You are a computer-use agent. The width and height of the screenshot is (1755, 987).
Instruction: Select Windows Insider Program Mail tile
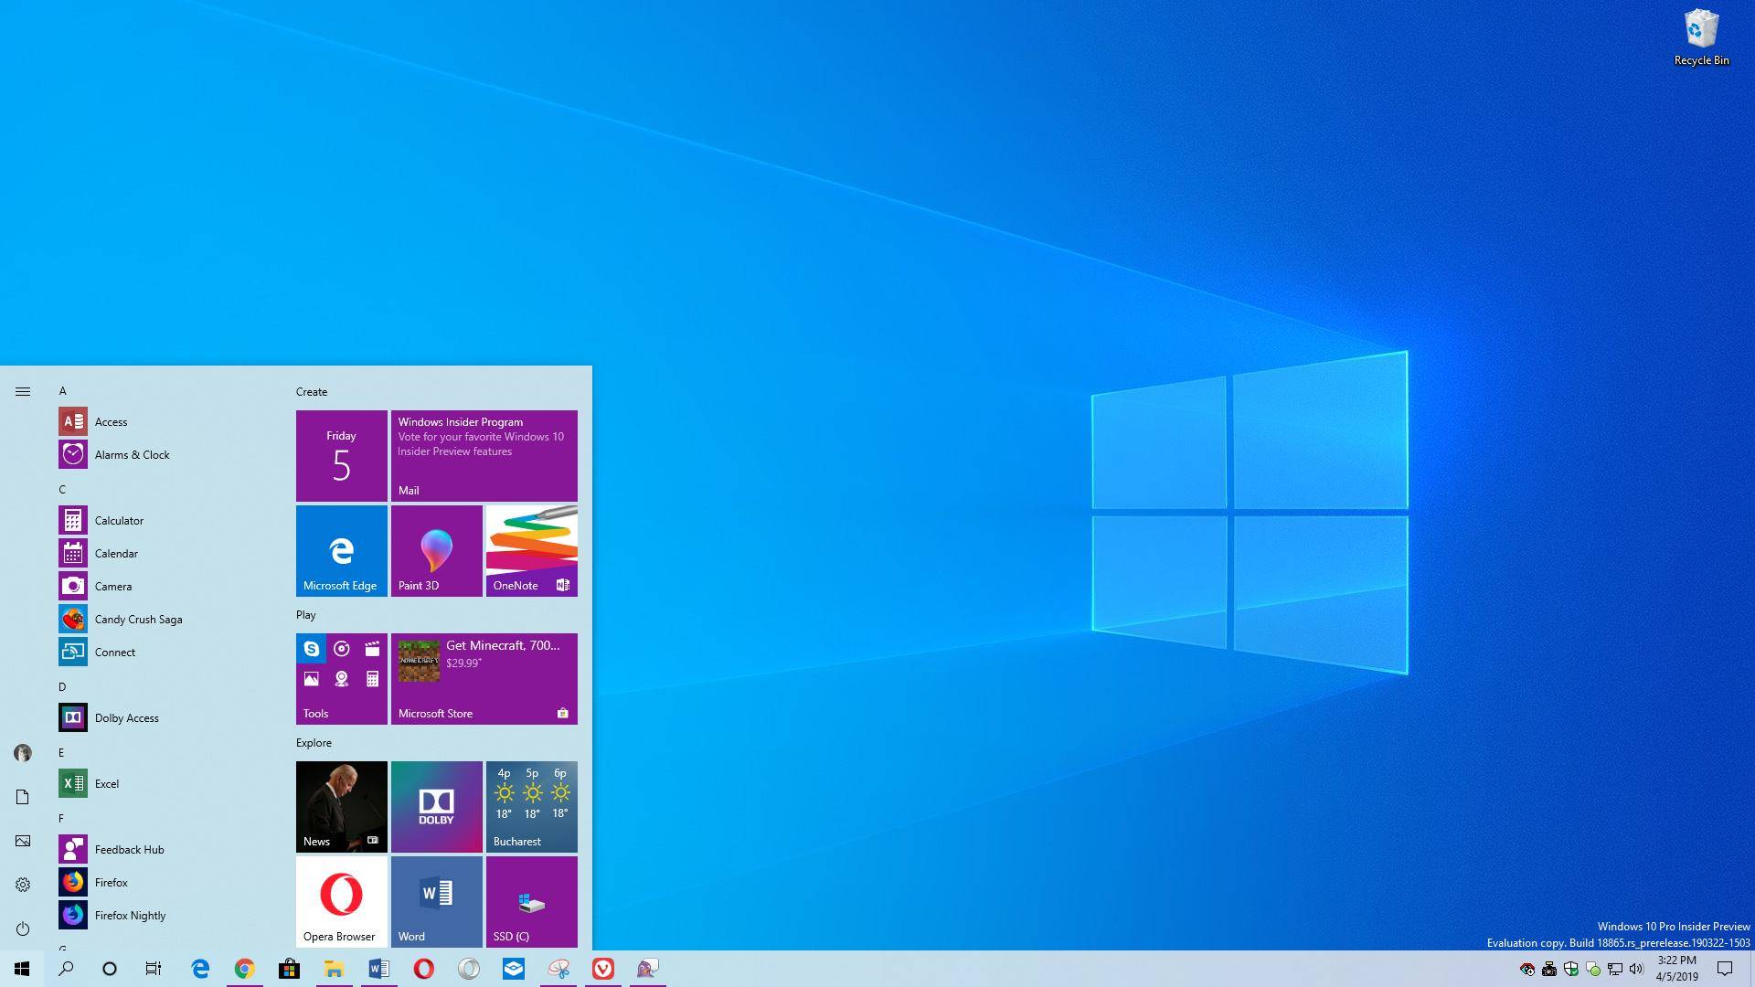tap(484, 454)
